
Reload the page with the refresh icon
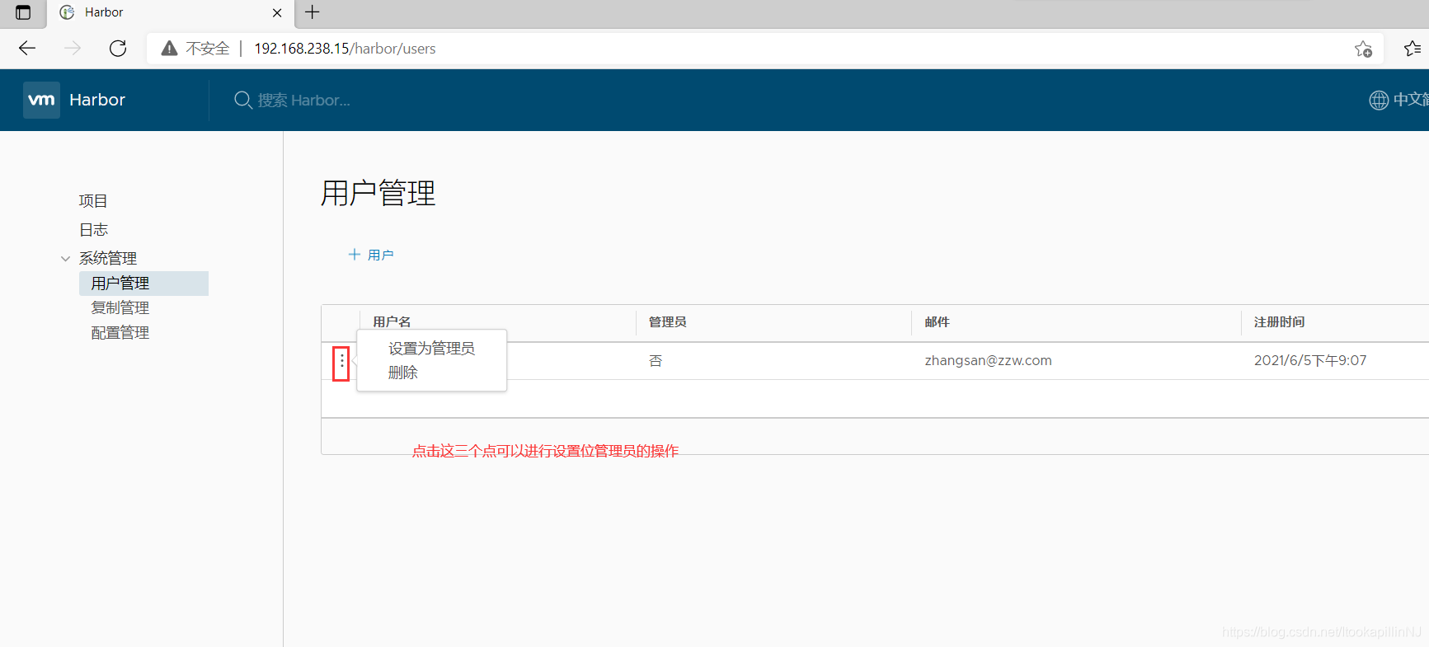click(x=118, y=49)
